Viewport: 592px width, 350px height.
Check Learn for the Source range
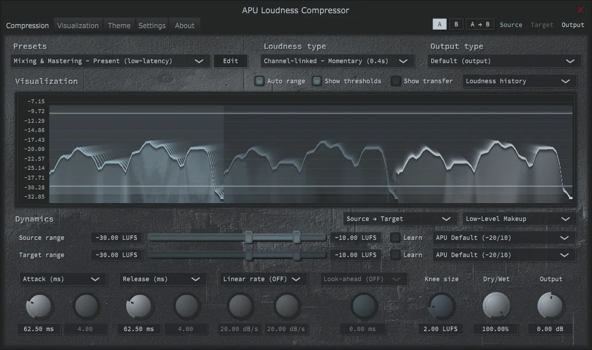click(395, 238)
